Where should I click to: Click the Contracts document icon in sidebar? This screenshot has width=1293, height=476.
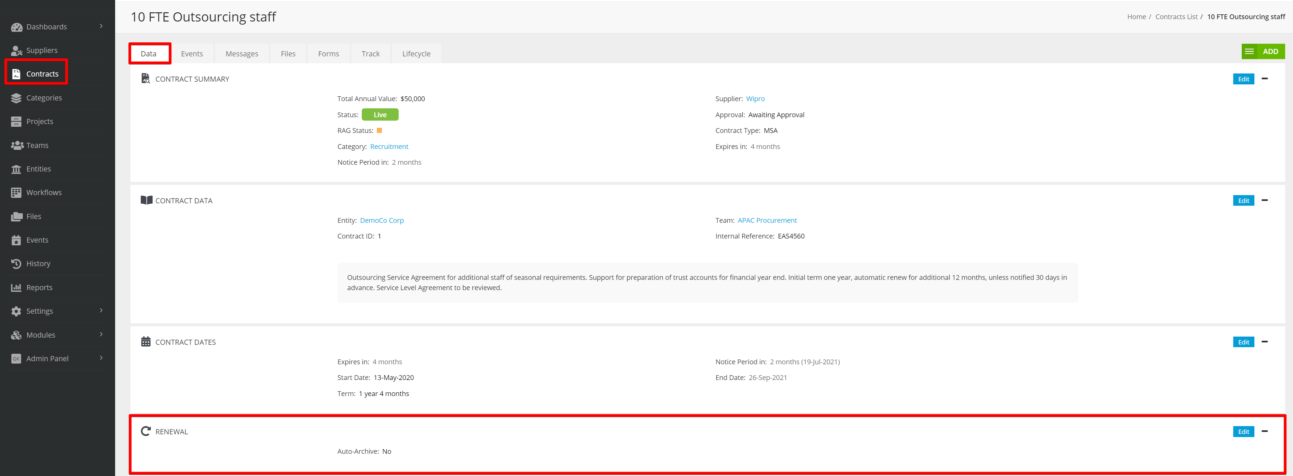tap(16, 74)
